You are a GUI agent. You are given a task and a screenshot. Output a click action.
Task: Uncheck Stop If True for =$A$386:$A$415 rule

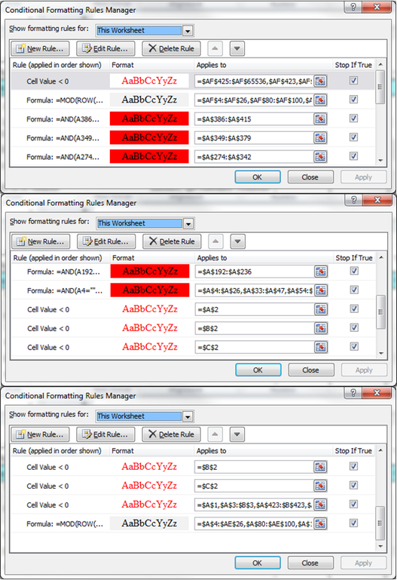coord(354,118)
